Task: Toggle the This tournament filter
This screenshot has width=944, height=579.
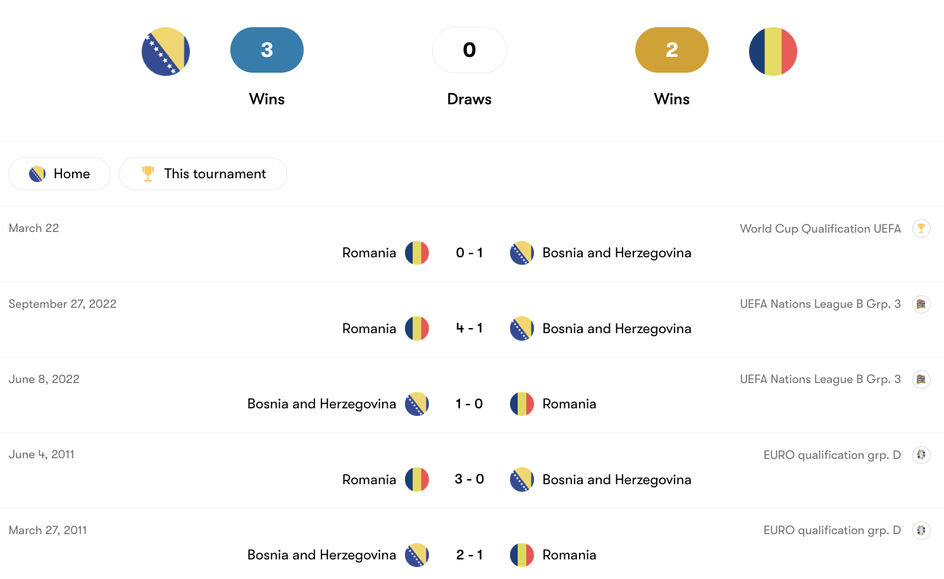Action: pos(202,173)
